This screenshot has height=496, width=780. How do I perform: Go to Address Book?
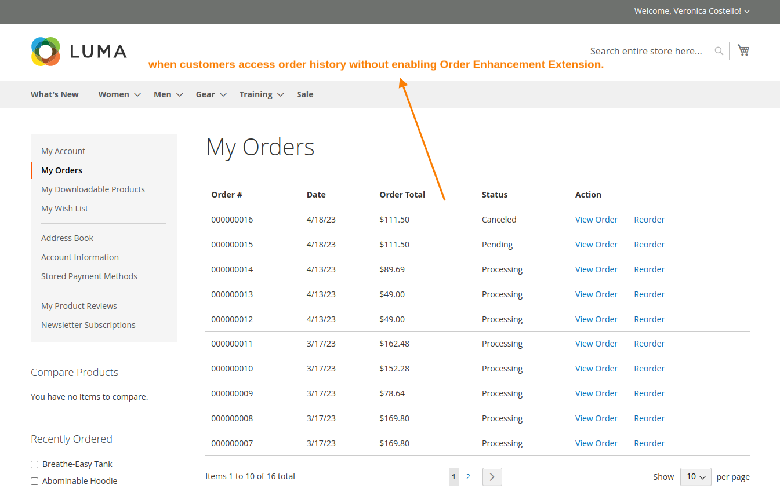click(x=67, y=238)
